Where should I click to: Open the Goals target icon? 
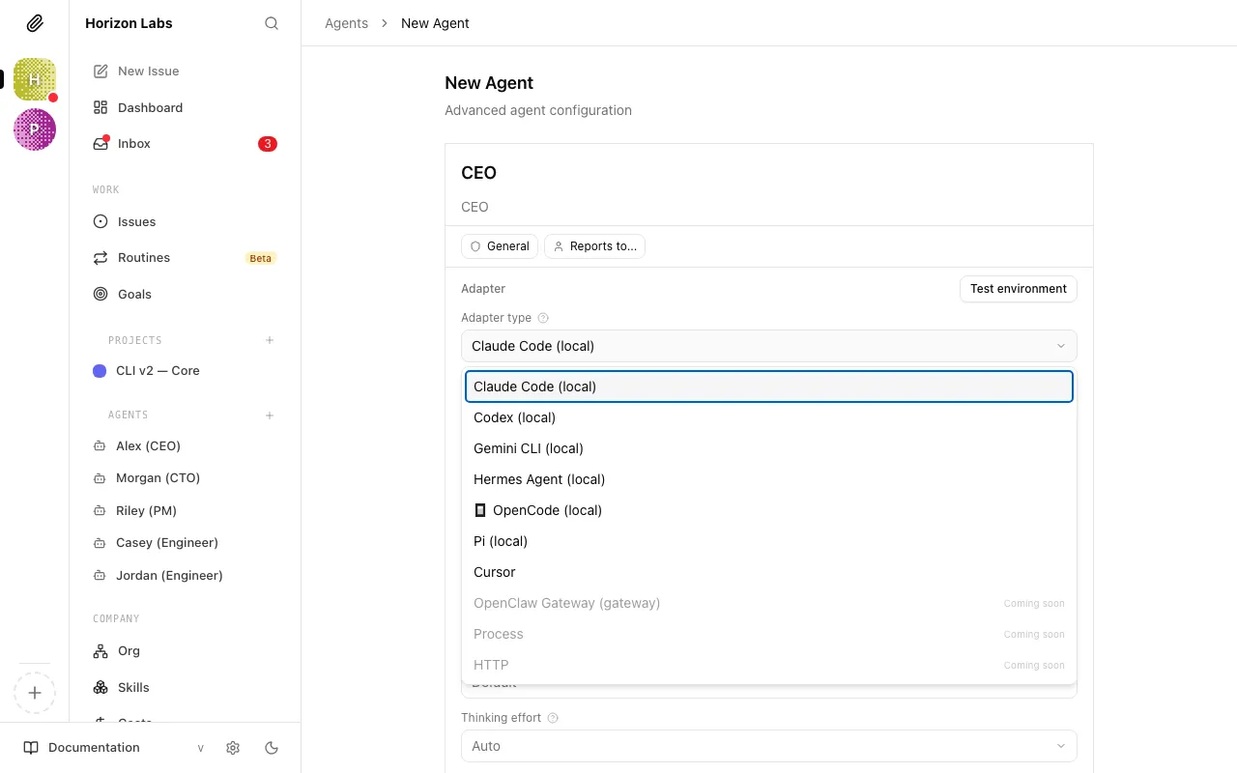pos(101,294)
